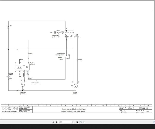Click the 'Batterie battery' label
Image resolution: width=155 pixels, height=129 pixels.
tap(11, 74)
